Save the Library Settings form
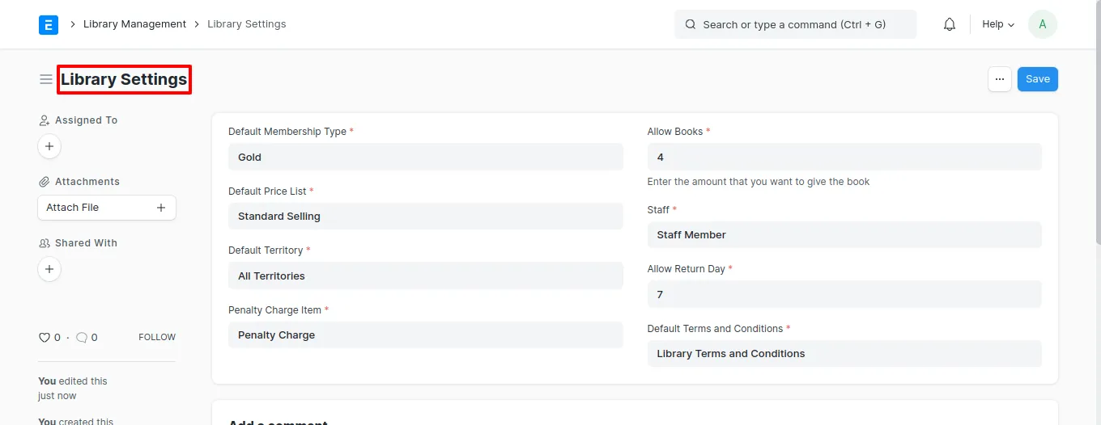 click(x=1038, y=79)
